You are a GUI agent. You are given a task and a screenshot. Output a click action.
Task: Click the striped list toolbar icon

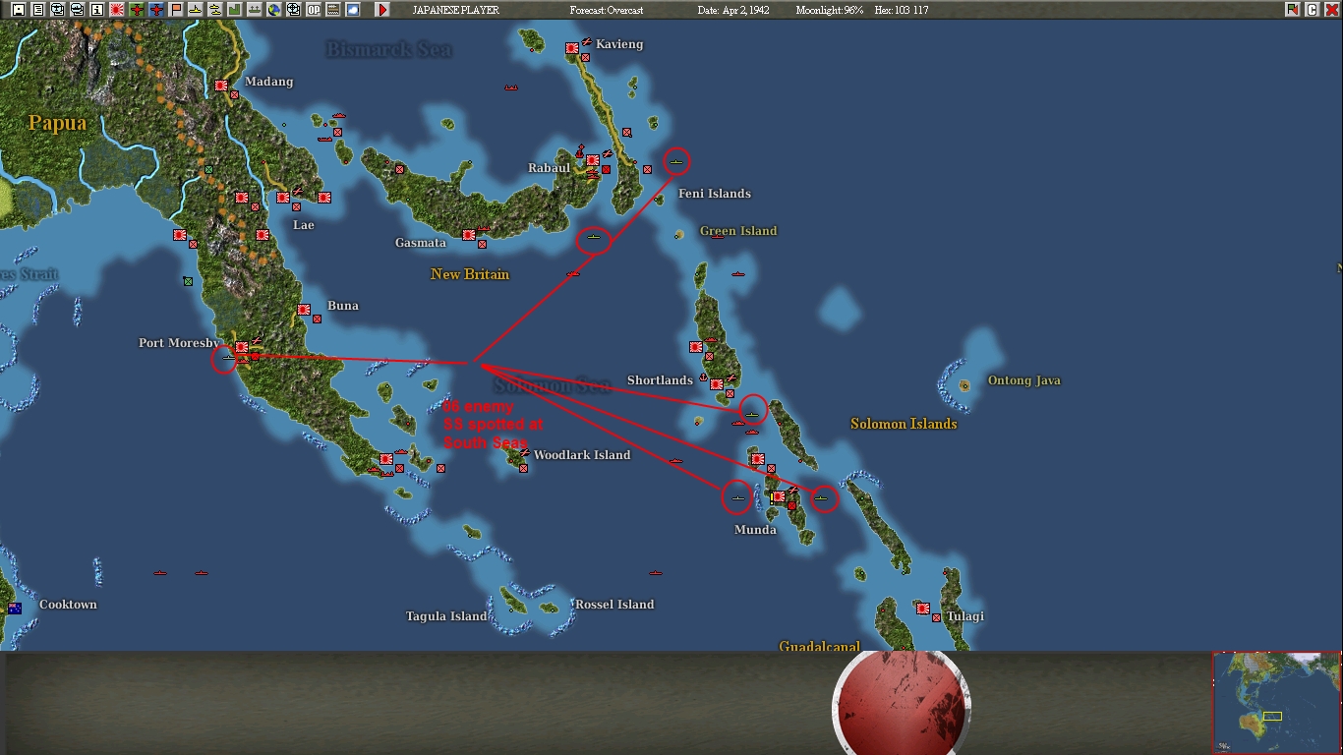(x=333, y=10)
